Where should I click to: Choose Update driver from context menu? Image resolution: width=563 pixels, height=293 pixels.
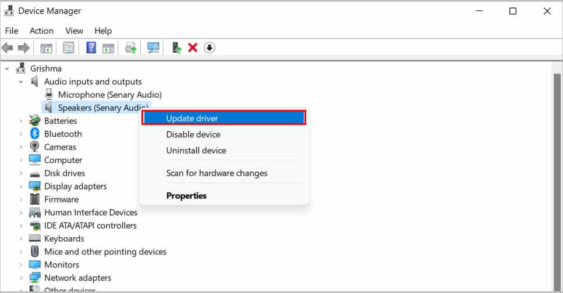point(224,118)
